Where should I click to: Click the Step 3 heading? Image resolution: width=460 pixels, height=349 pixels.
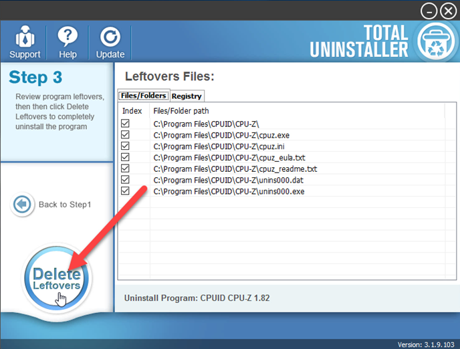pyautogui.click(x=35, y=78)
